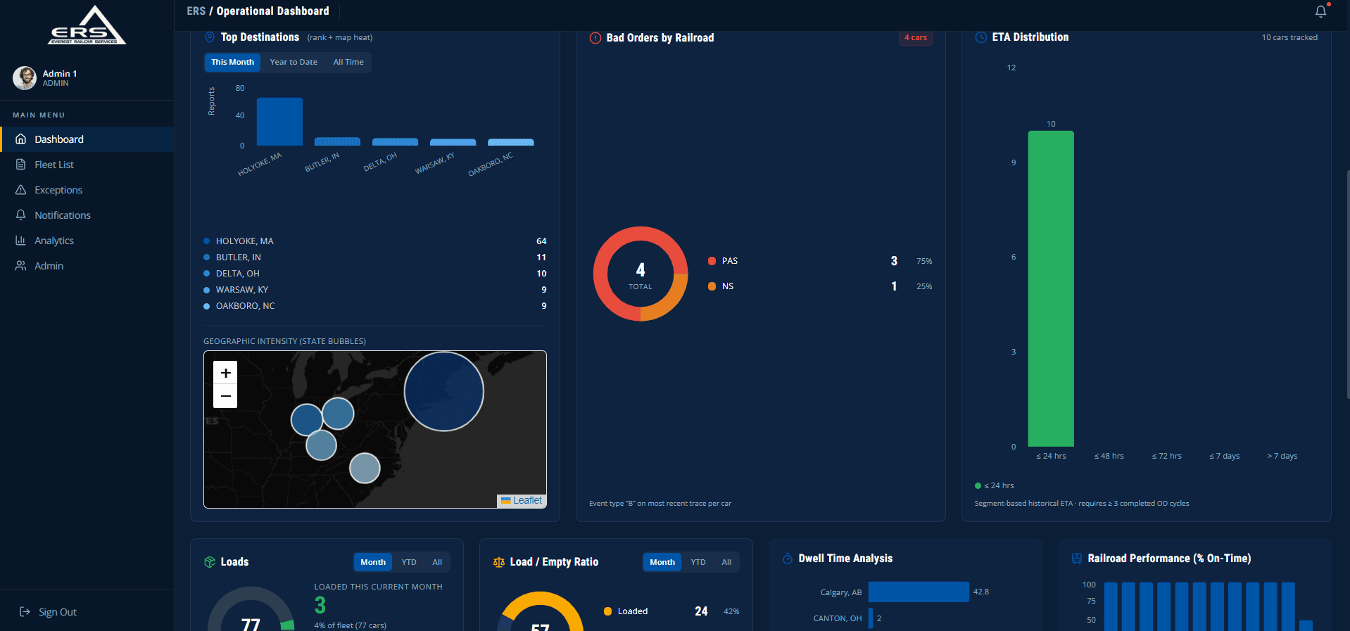Sign out of the dashboard
This screenshot has height=631, width=1350.
48,612
